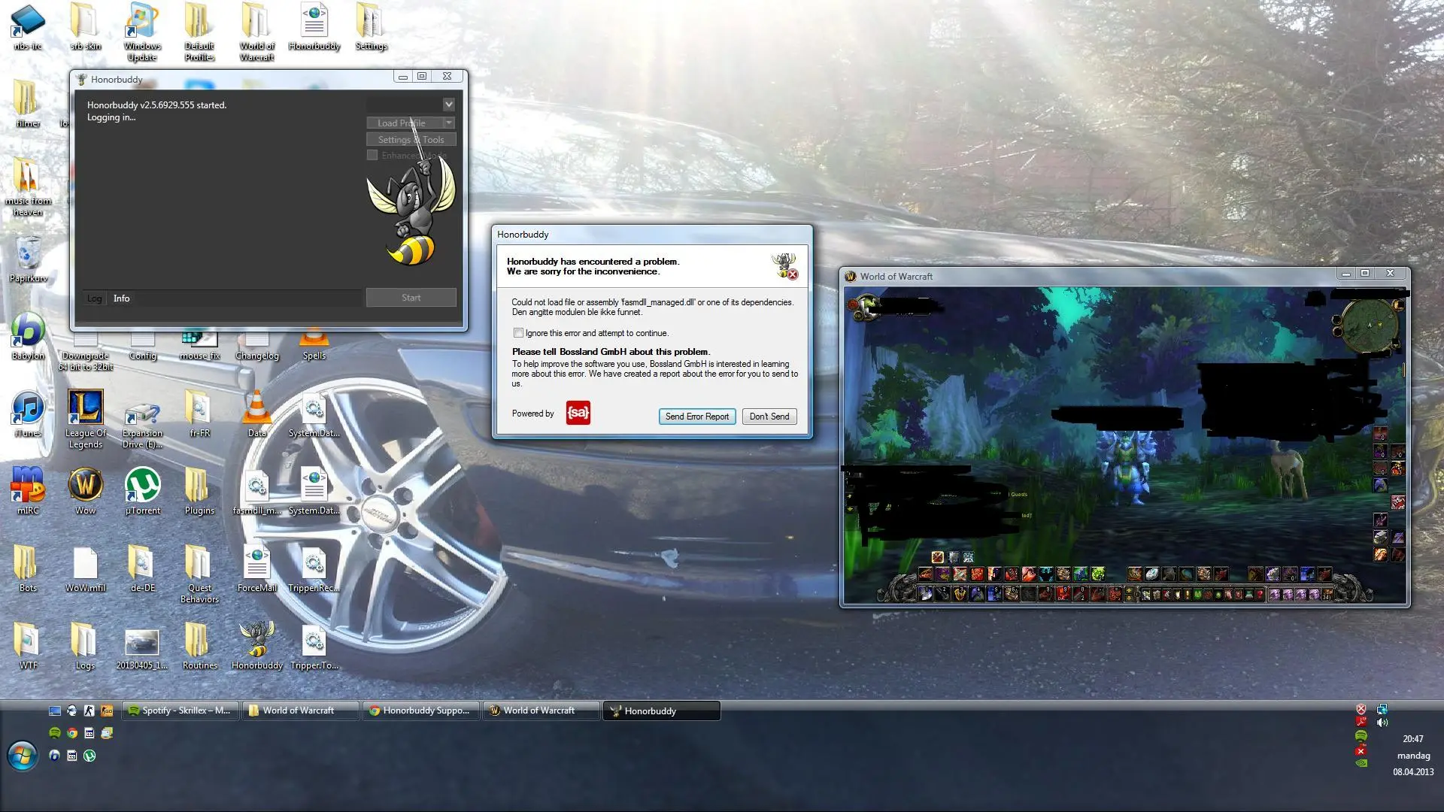
Task: Click the clock showing 20:47
Action: coord(1413,739)
